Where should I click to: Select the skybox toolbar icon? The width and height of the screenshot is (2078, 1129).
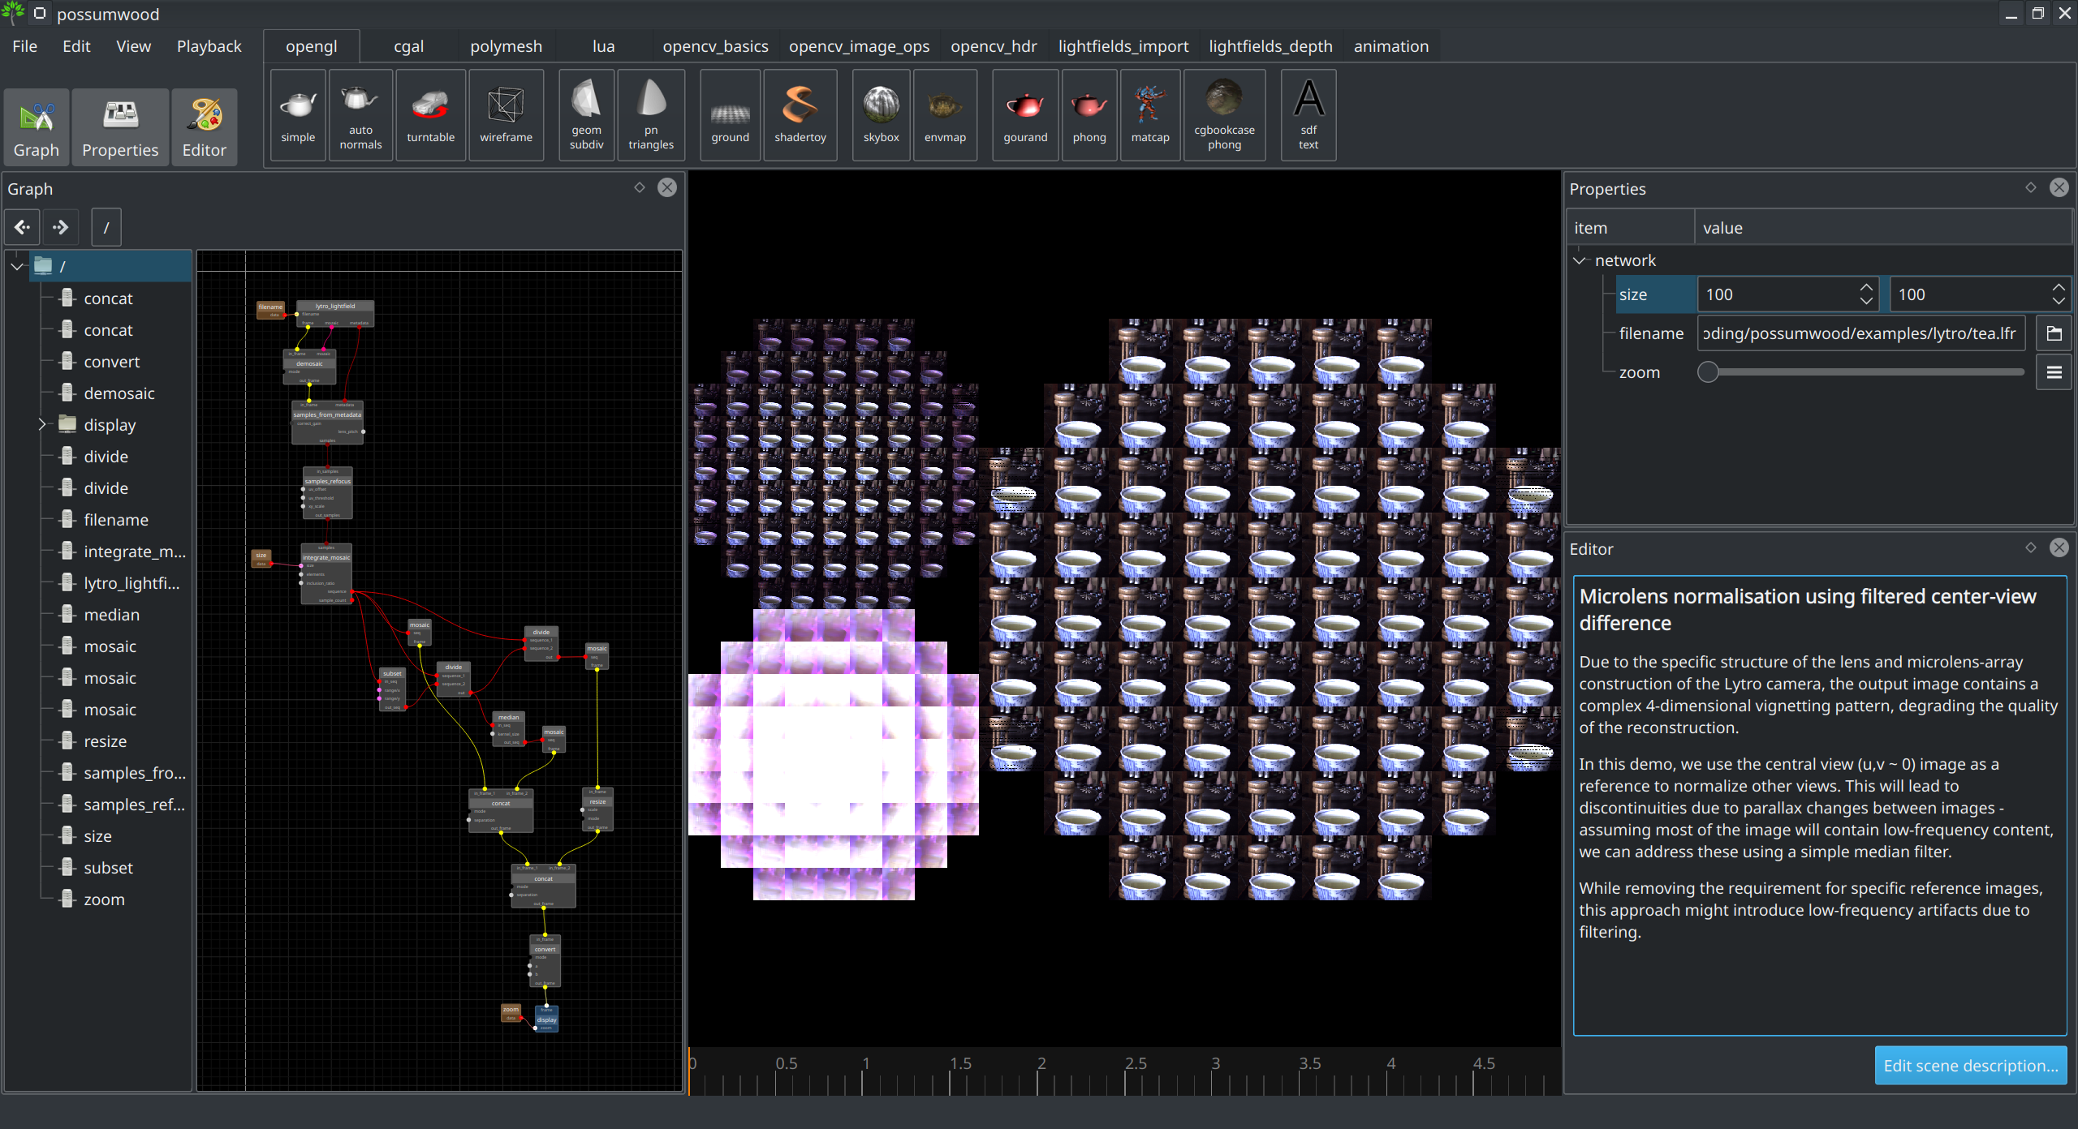click(881, 115)
